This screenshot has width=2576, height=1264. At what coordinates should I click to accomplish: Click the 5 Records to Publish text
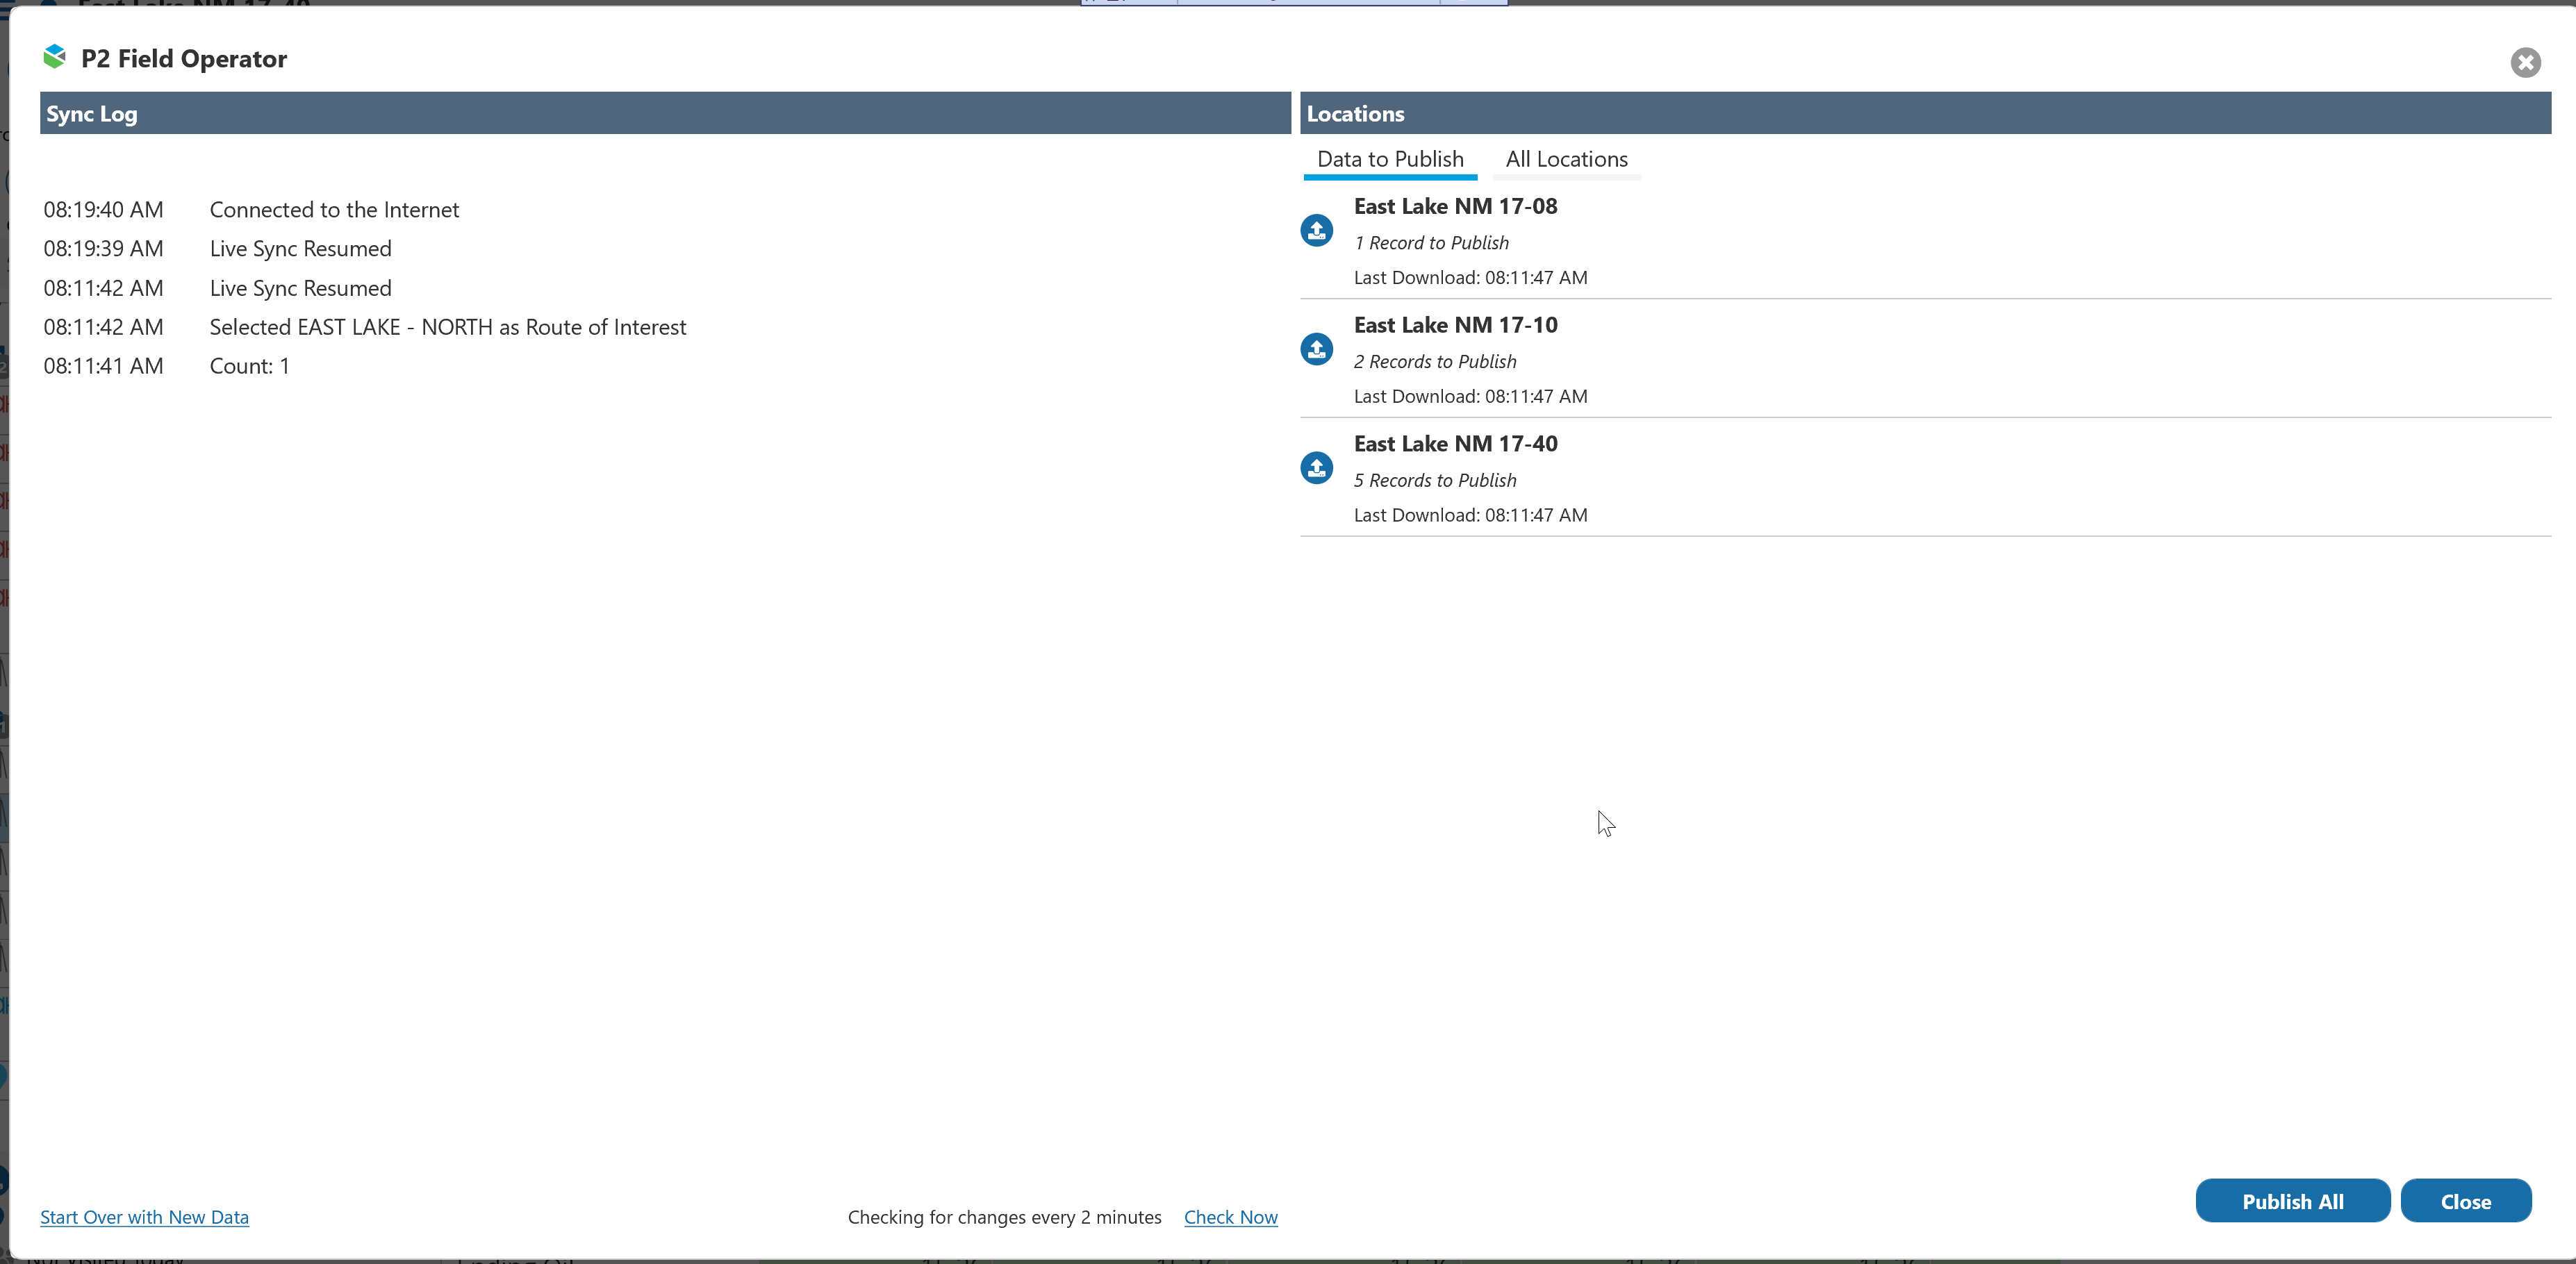pos(1434,481)
